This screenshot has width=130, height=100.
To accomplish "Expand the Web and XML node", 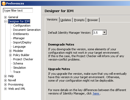I will tap(5, 89).
